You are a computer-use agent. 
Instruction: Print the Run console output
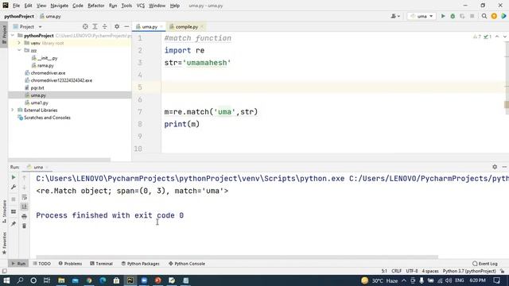point(24,216)
